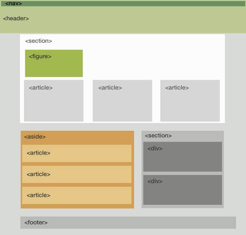The width and height of the screenshot is (246, 235).
Task: Select the lower dark gray div block
Action: pyautogui.click(x=183, y=190)
